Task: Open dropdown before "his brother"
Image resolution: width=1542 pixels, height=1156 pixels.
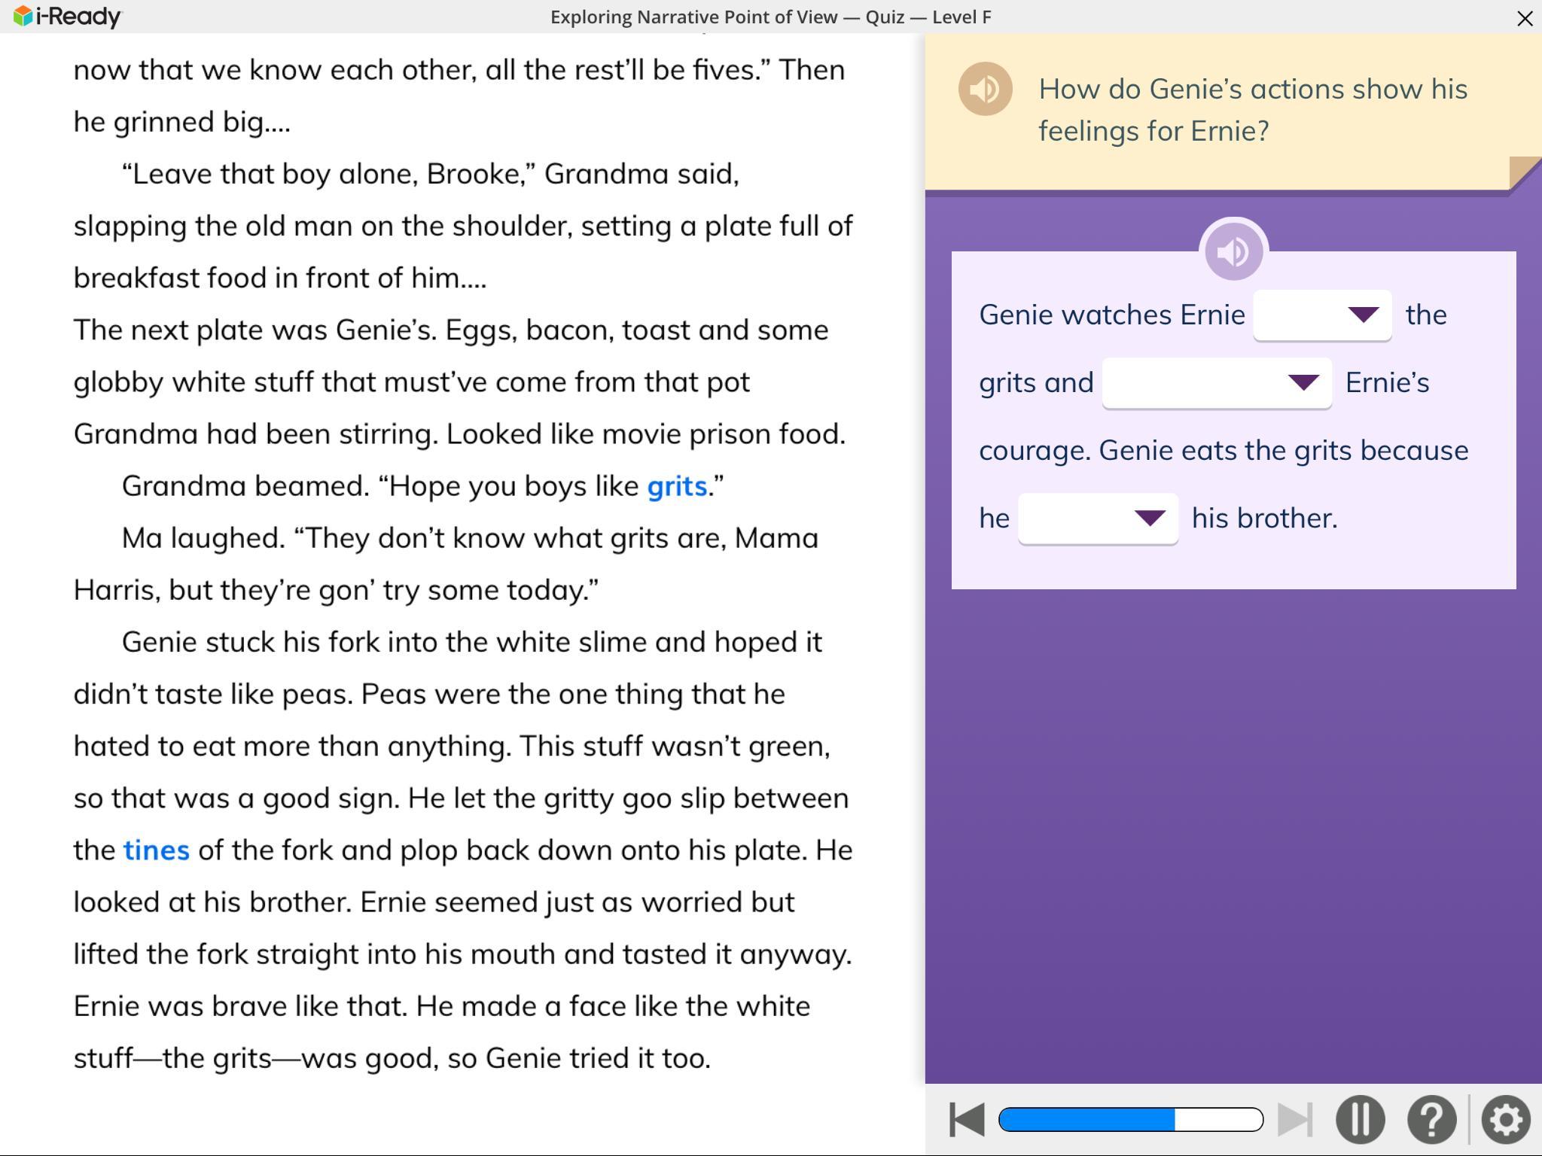Action: 1098,519
